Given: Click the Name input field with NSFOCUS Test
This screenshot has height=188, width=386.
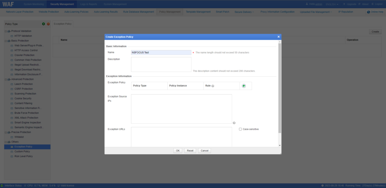Looking at the screenshot, I should (161, 53).
